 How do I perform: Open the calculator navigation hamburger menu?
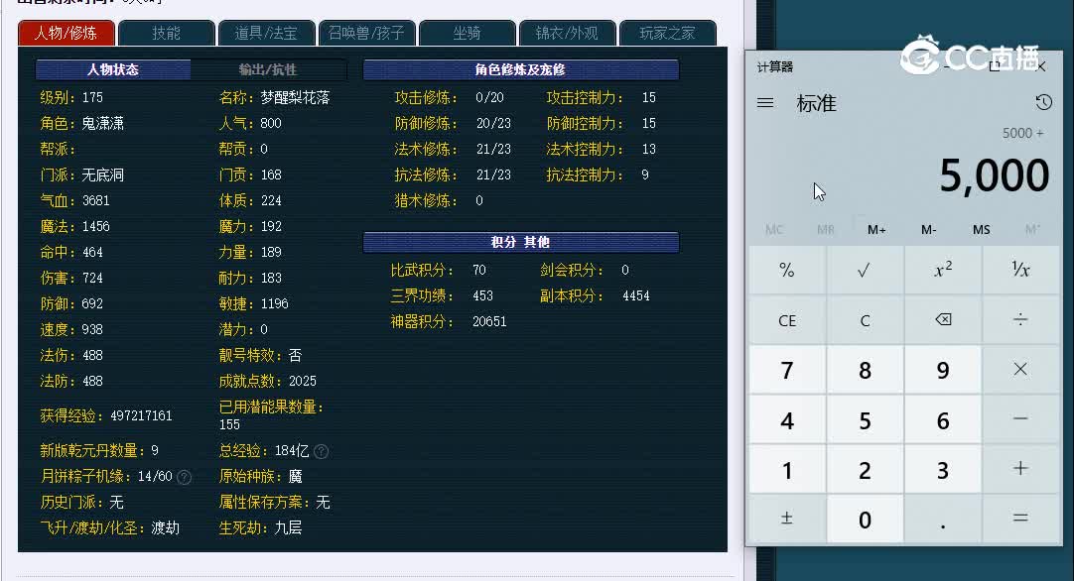[763, 102]
